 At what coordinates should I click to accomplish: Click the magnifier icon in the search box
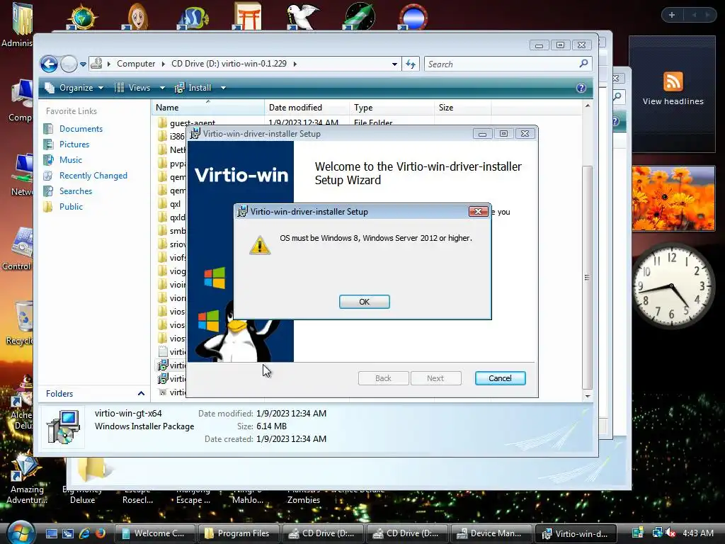pos(584,63)
